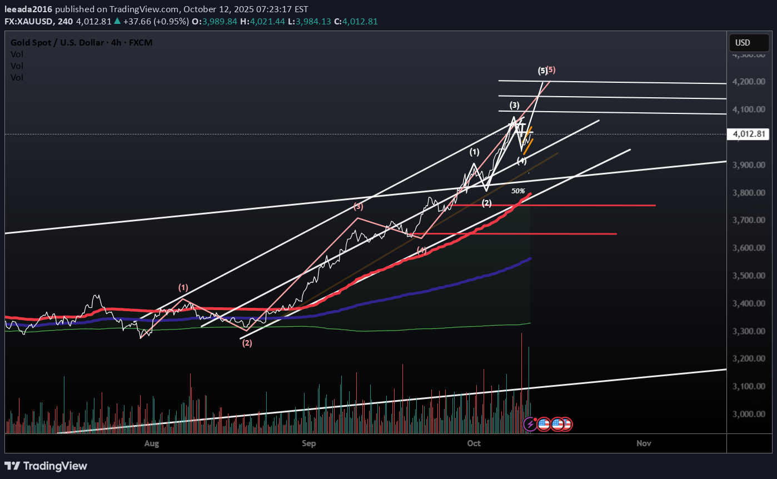Select the white (5) wave label
The image size is (777, 479).
click(542, 71)
